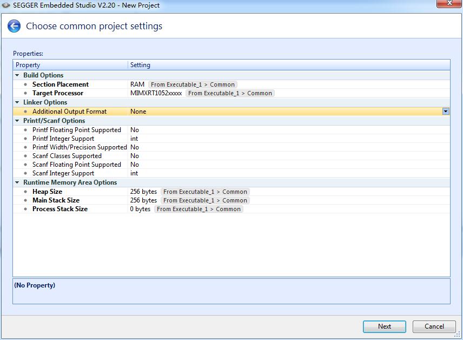Screen dimensions: 463x340
Task: Click the Printf Floating Point No value
Action: pos(135,130)
